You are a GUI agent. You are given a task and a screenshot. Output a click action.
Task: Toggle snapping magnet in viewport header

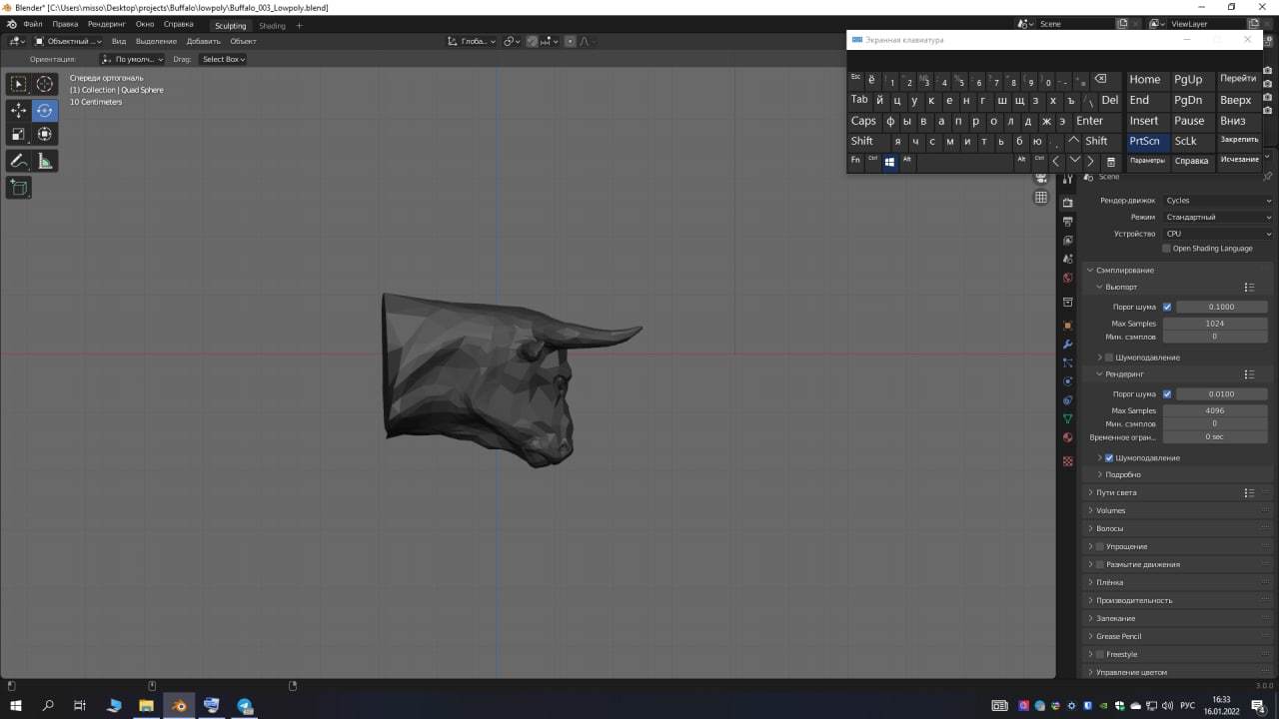click(x=533, y=42)
